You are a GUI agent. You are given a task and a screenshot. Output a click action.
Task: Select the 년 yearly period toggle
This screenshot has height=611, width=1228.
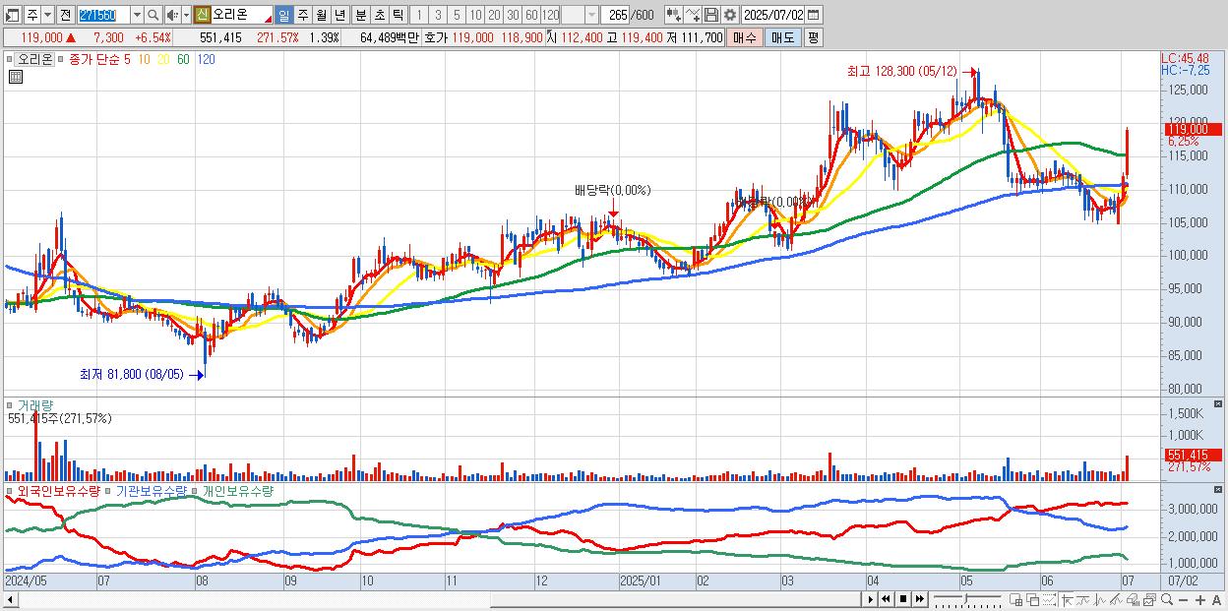pyautogui.click(x=339, y=15)
